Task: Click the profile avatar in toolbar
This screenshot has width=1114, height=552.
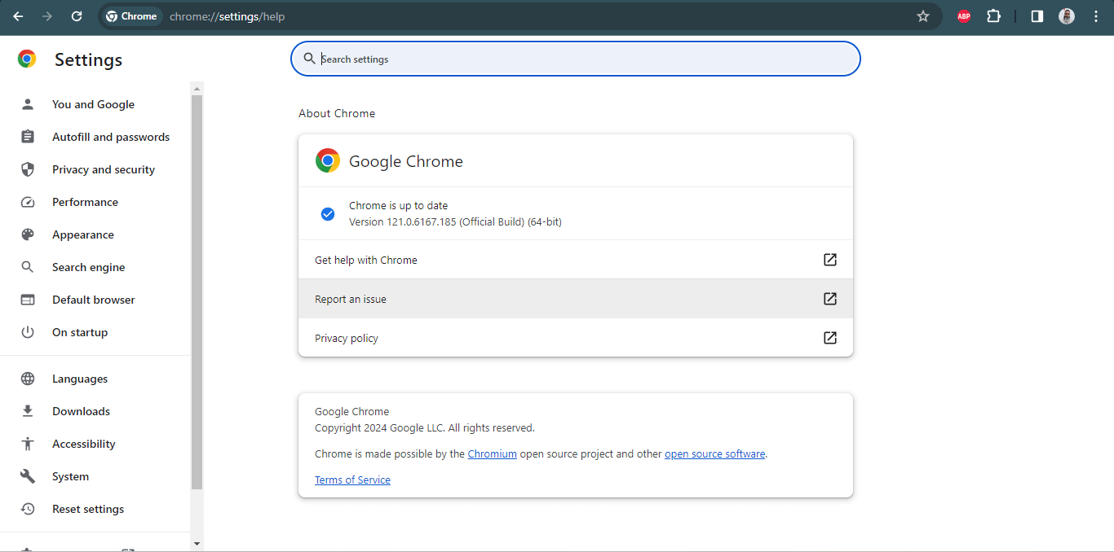Action: click(x=1067, y=16)
